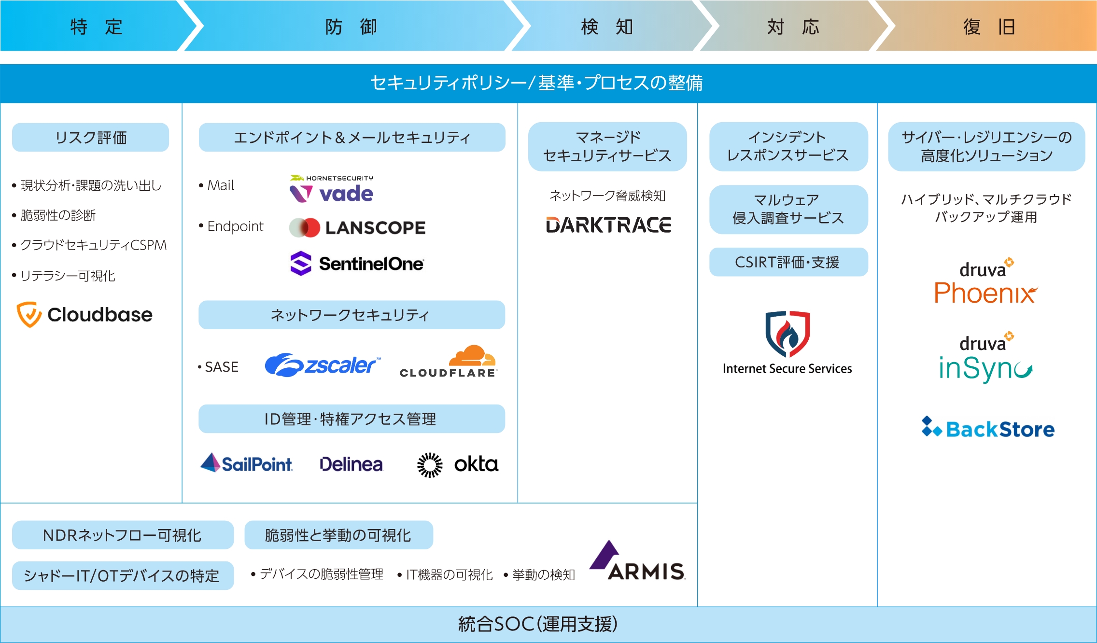This screenshot has height=643, width=1097.
Task: Click the zscaler logo
Action: click(323, 365)
